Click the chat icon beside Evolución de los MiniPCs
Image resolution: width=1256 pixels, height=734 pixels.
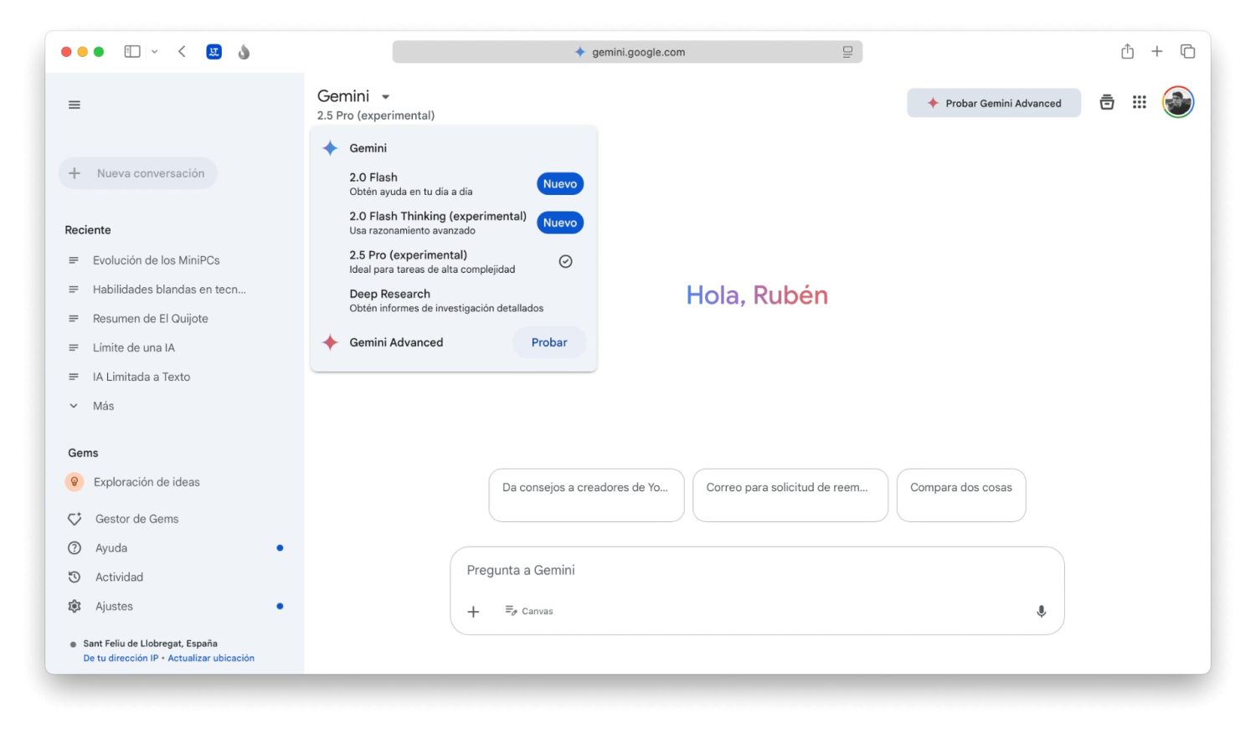74,260
